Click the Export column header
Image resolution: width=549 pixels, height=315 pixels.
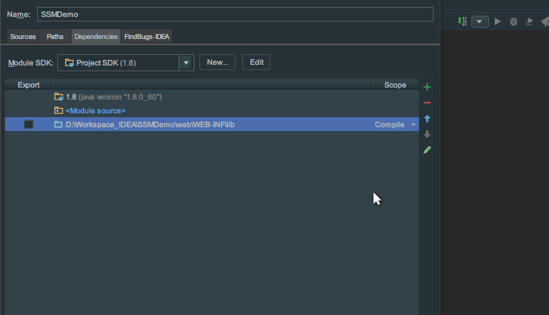[x=28, y=85]
